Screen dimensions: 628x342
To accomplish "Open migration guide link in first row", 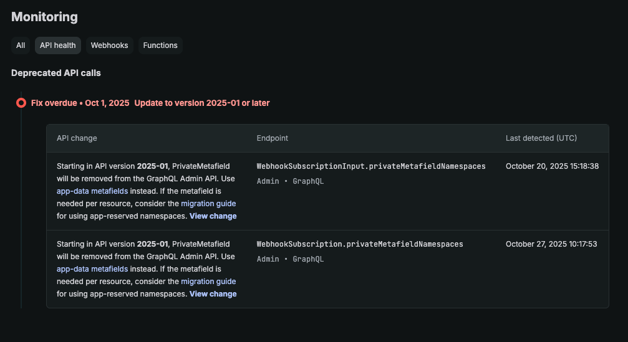I will point(208,204).
